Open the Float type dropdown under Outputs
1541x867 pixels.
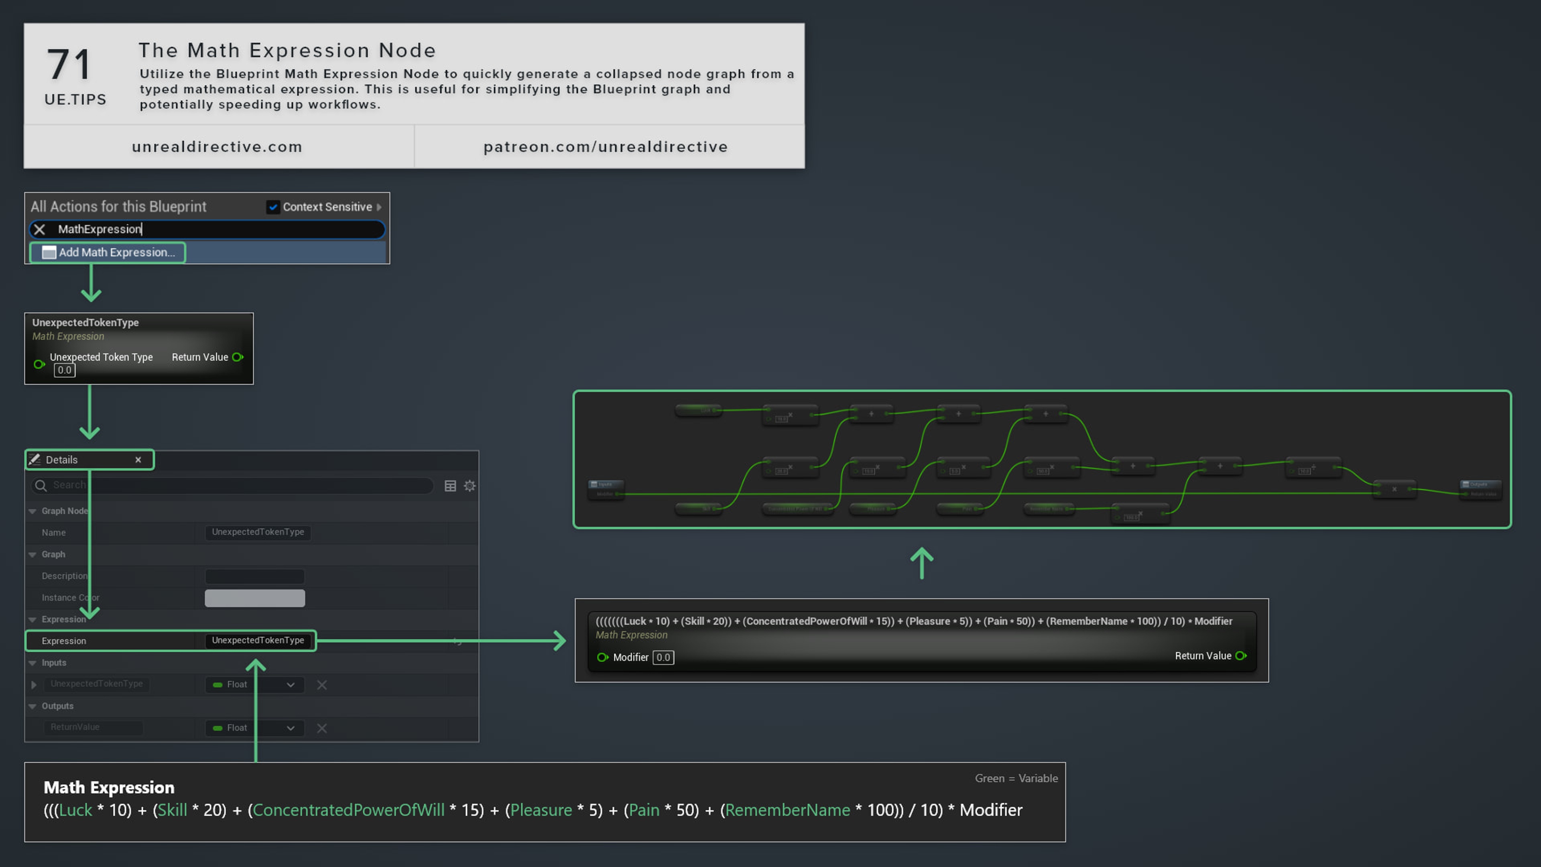tap(291, 728)
